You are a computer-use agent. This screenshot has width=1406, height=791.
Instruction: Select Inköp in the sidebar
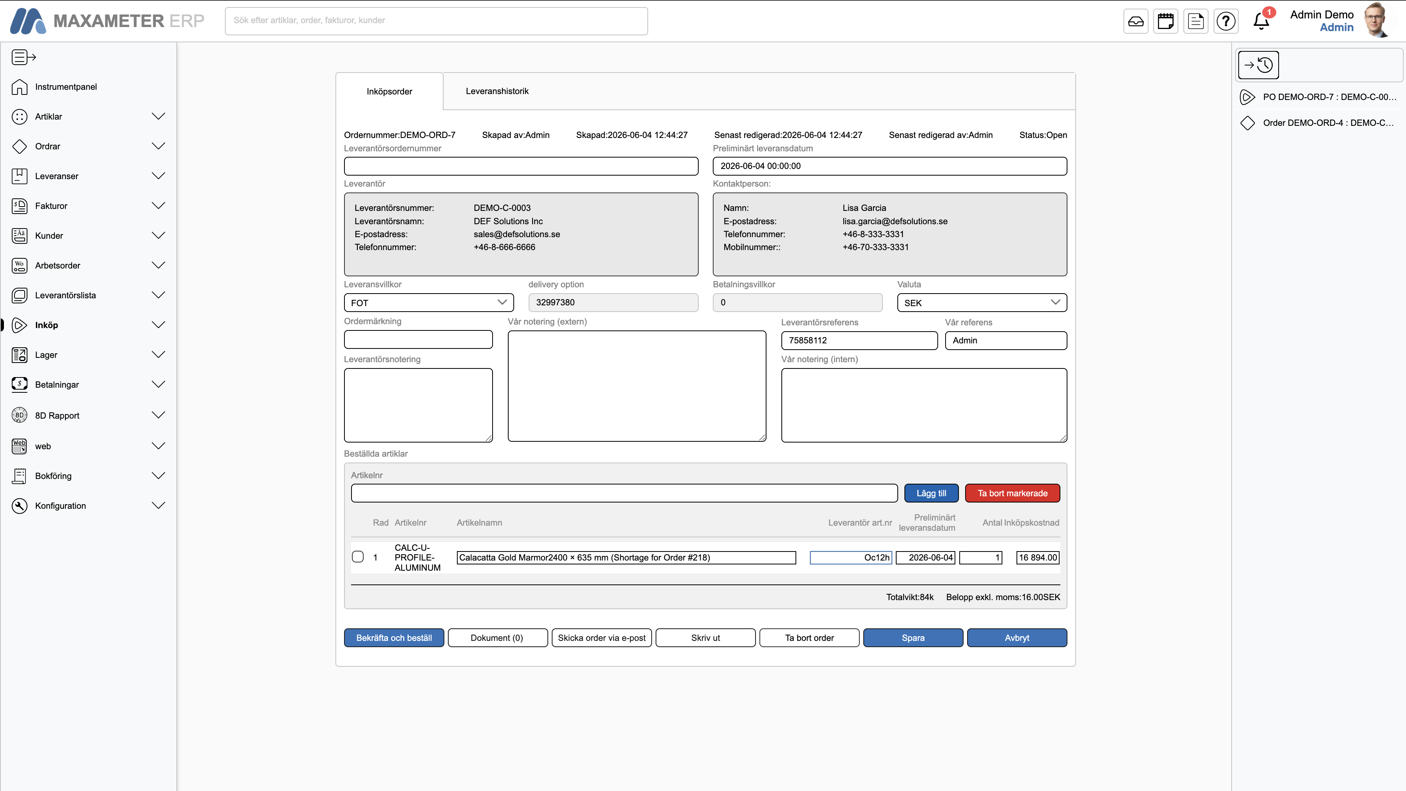click(46, 325)
